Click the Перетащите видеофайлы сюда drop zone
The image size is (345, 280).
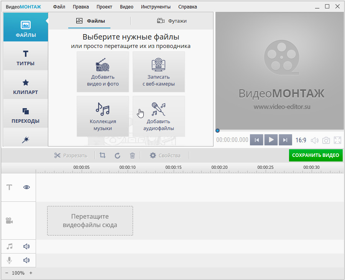[x=90, y=221]
